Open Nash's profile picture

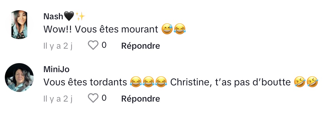pyautogui.click(x=19, y=25)
